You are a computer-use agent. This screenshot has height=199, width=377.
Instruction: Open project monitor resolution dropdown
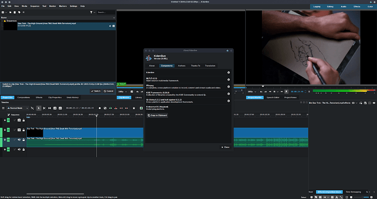[x=252, y=92]
